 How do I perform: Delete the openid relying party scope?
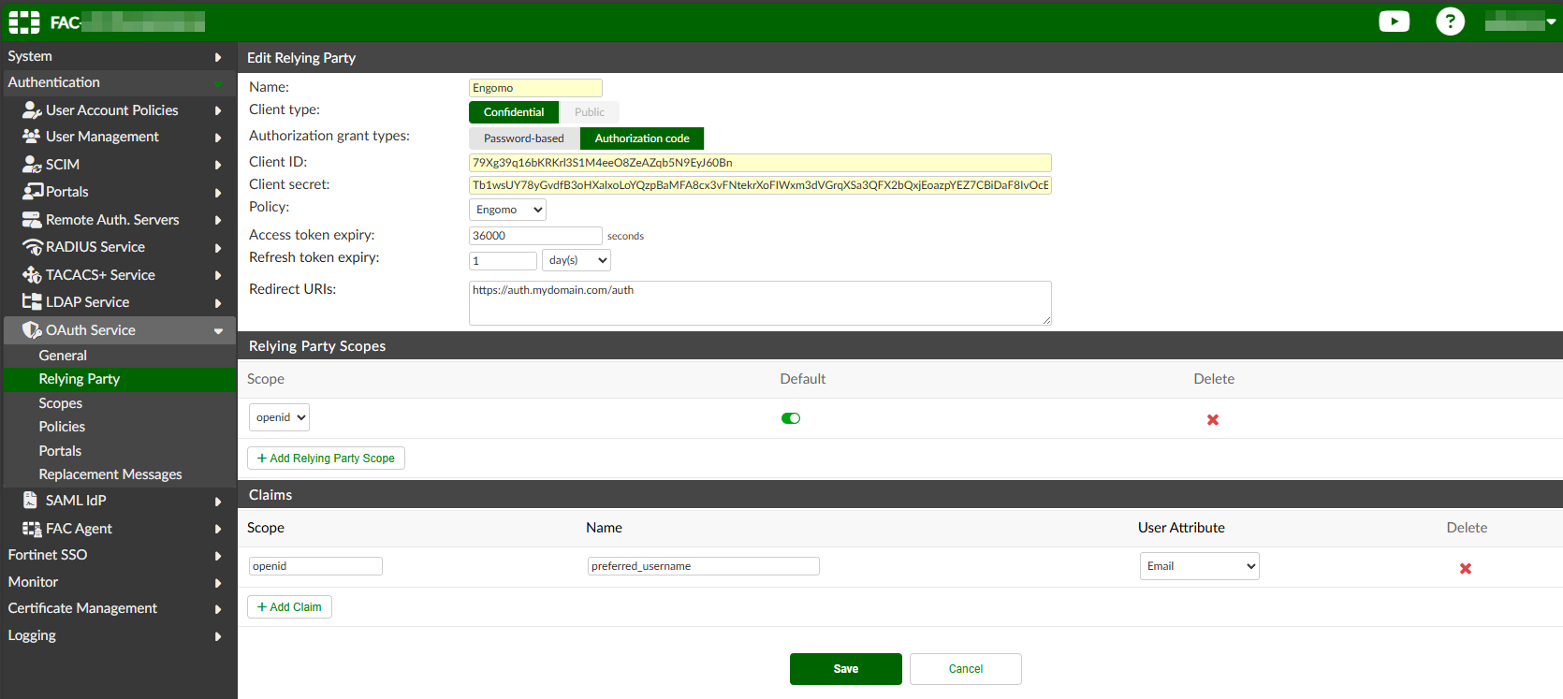pos(1212,420)
